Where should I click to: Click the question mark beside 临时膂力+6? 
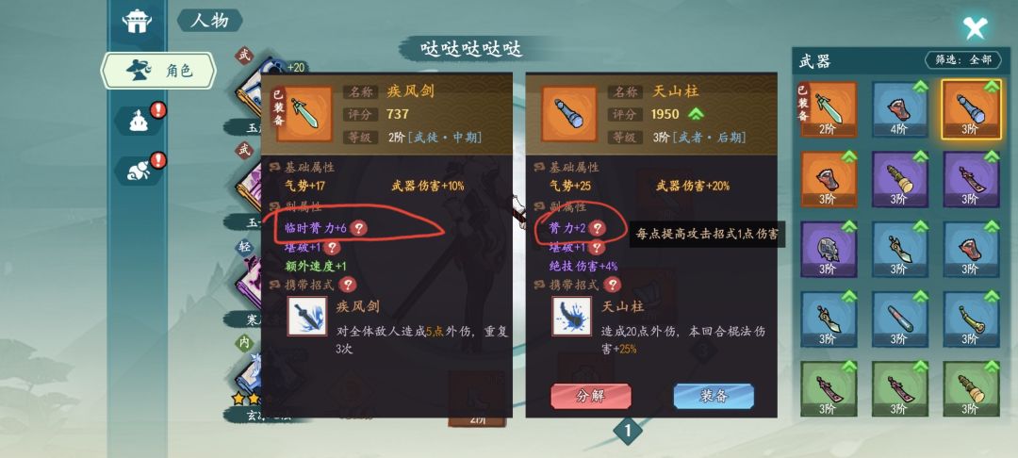(360, 228)
